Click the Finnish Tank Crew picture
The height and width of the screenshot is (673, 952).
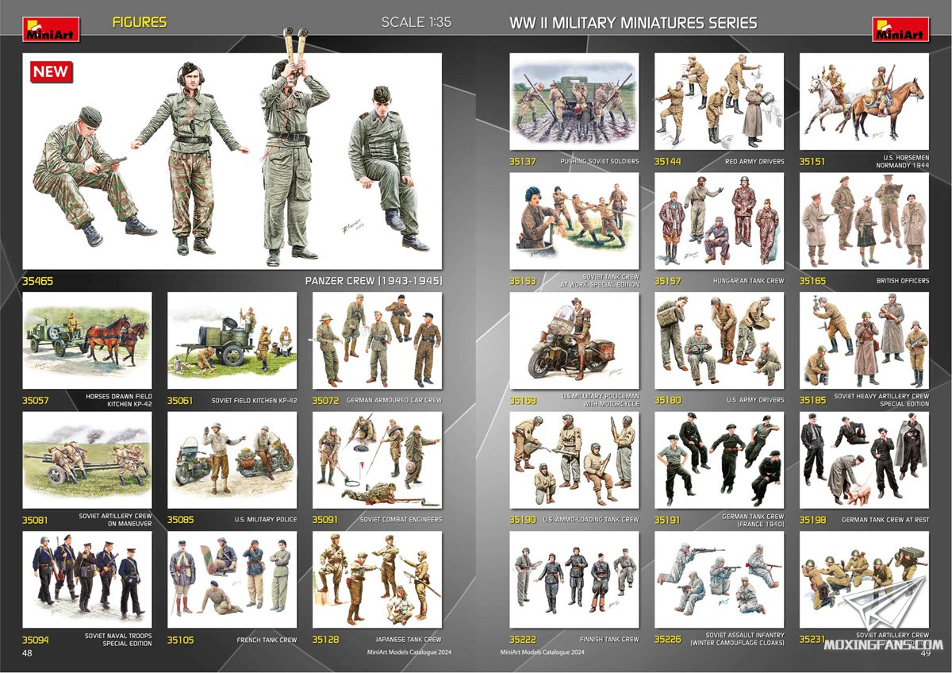click(x=574, y=580)
